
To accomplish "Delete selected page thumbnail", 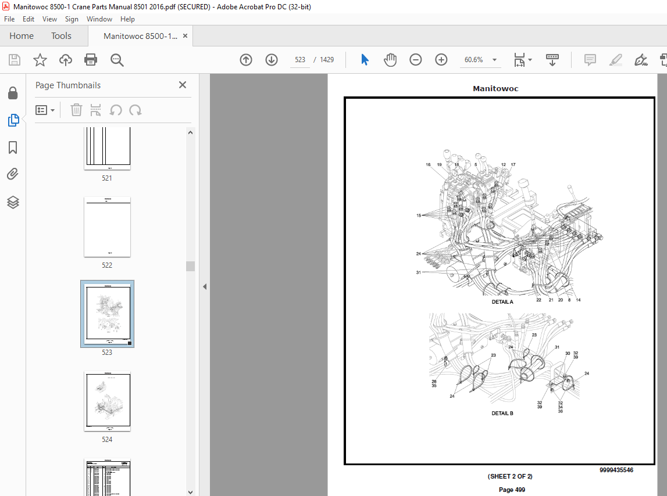I will coord(76,110).
